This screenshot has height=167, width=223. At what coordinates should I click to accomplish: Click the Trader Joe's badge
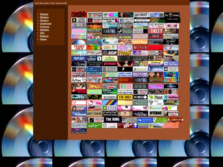pos(79,47)
